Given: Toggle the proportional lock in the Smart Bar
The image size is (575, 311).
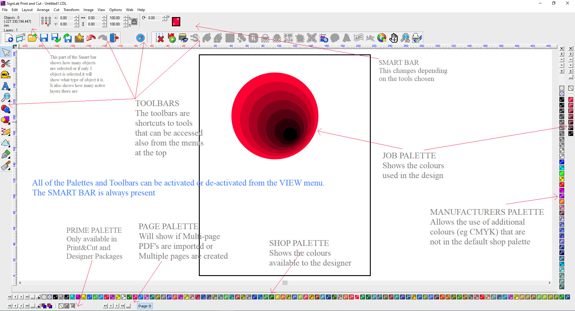Looking at the screenshot, I should pyautogui.click(x=134, y=21).
